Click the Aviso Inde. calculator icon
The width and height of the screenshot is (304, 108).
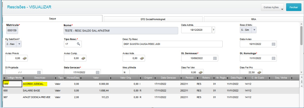pos(142,58)
